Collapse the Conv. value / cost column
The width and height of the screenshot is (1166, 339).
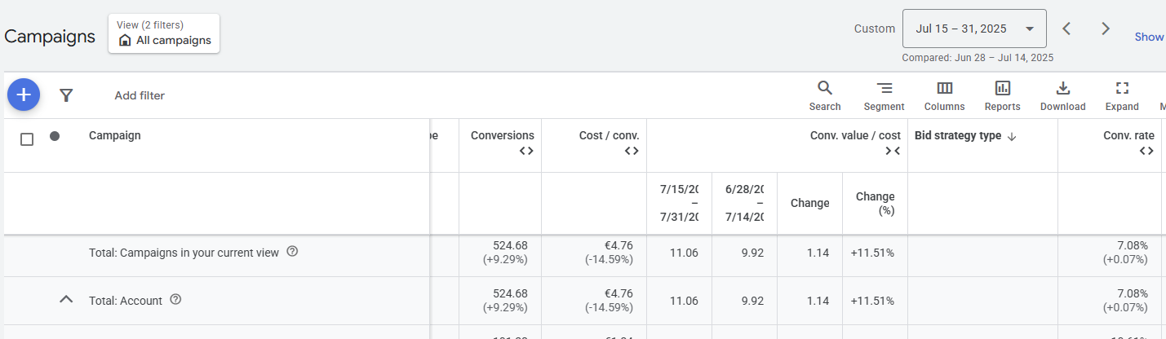pos(893,151)
